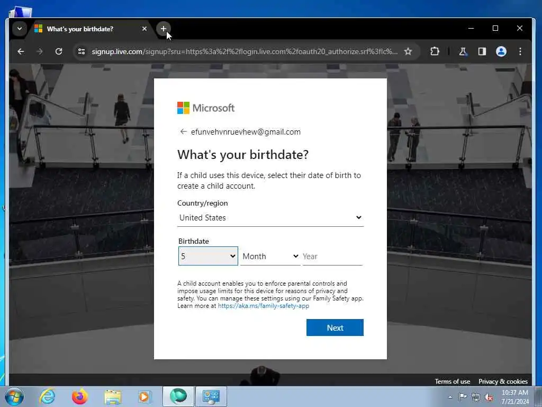Reload the current page
542x407 pixels.
59,51
